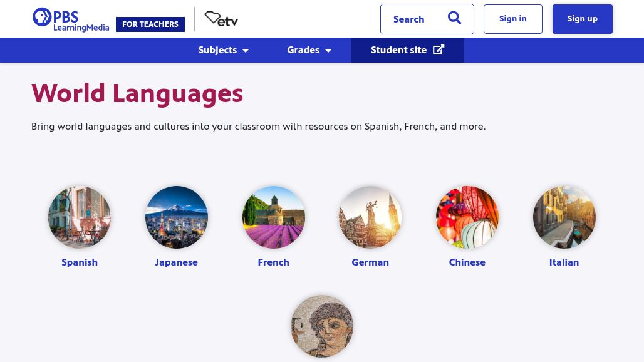Click into the Search field
The width and height of the screenshot is (644, 362).
413,19
